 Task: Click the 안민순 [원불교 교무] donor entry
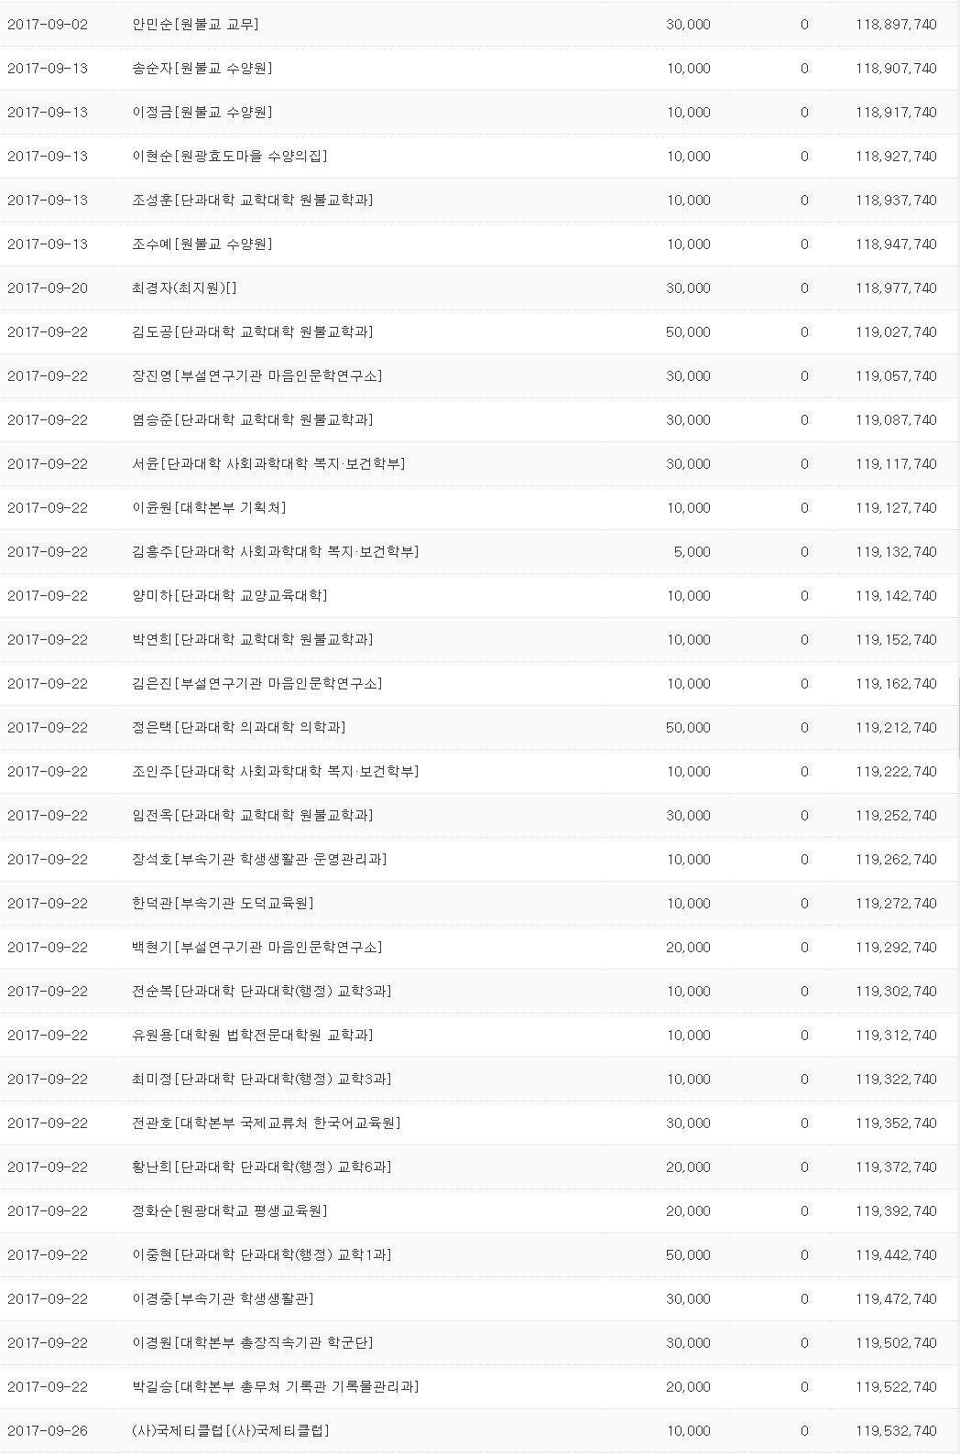(195, 25)
